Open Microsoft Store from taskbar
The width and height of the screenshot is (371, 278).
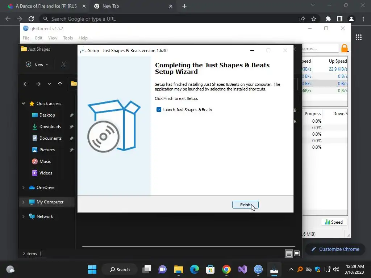tap(210, 269)
